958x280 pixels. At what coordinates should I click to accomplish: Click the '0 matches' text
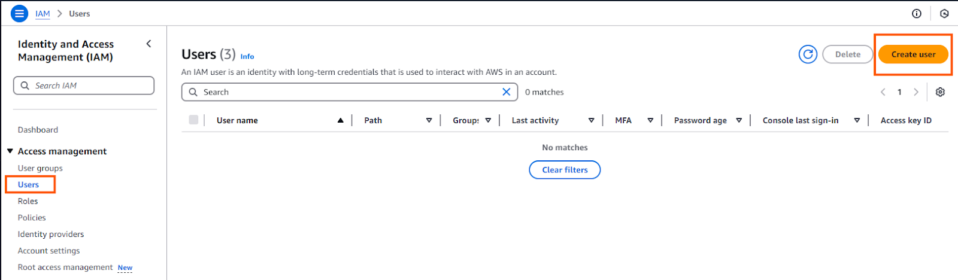pos(544,92)
